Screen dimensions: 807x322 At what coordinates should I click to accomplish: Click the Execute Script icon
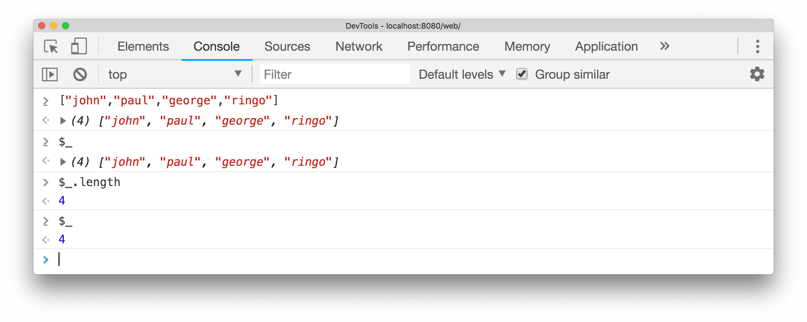click(50, 74)
